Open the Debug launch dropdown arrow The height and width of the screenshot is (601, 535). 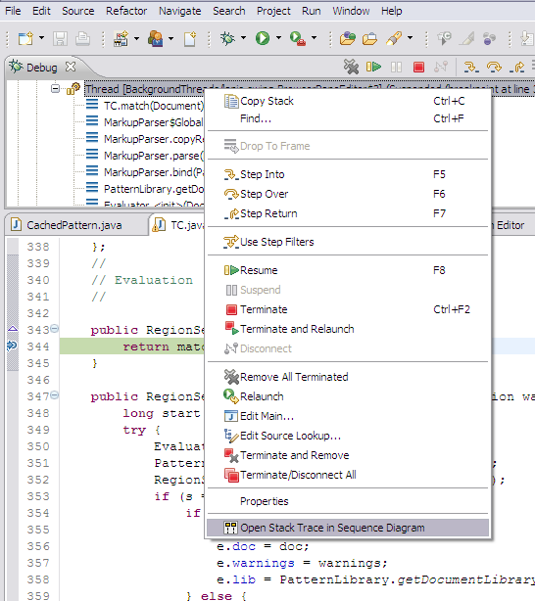coord(243,38)
